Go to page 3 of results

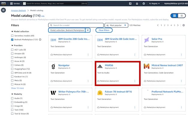tap(168, 25)
